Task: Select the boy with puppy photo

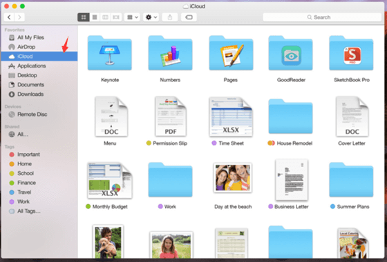Action: tap(108, 241)
